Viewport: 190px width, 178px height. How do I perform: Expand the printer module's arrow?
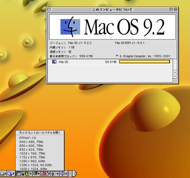pos(5,174)
